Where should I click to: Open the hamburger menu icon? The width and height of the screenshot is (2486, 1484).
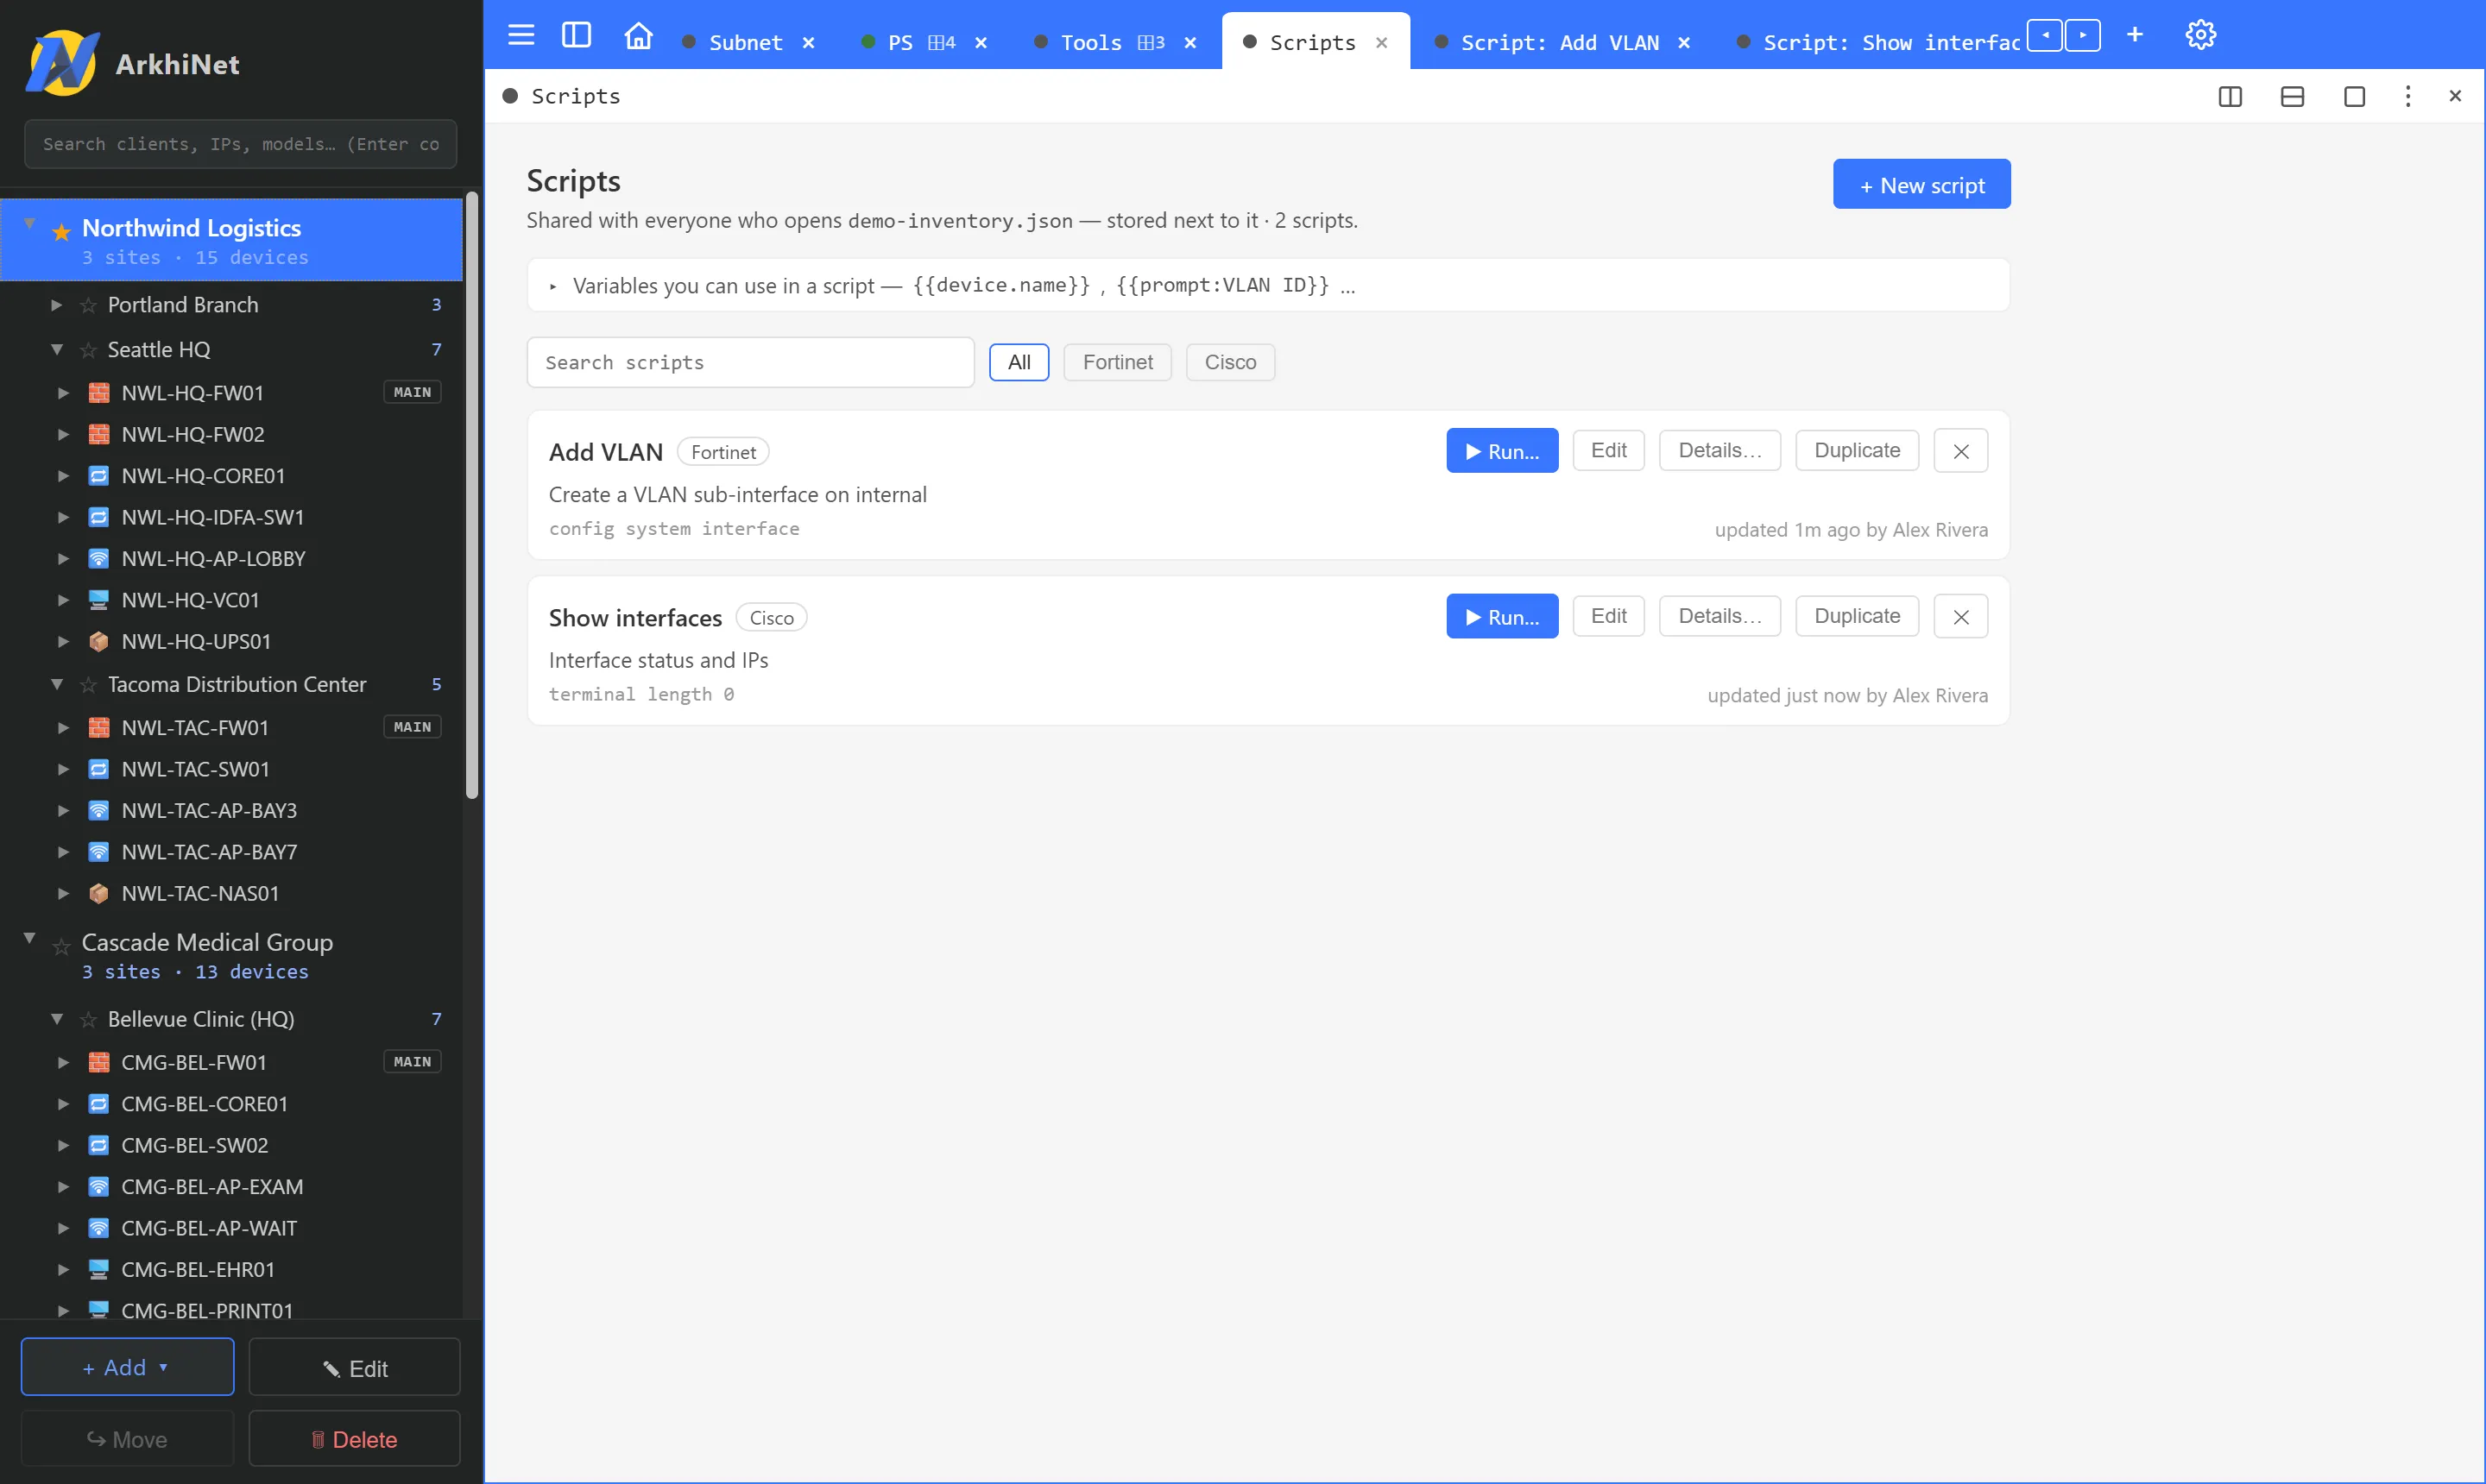[x=521, y=35]
